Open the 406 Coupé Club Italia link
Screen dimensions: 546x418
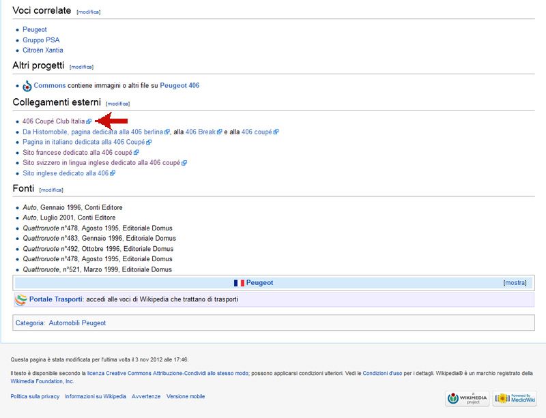pos(53,121)
